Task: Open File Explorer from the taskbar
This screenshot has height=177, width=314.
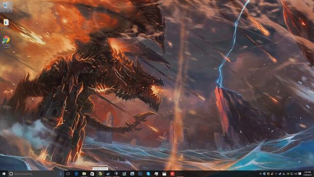Action: tap(84, 174)
